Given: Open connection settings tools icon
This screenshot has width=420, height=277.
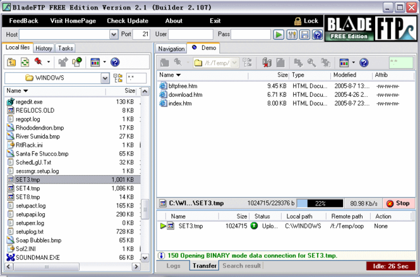Looking at the screenshot, I should (291, 35).
